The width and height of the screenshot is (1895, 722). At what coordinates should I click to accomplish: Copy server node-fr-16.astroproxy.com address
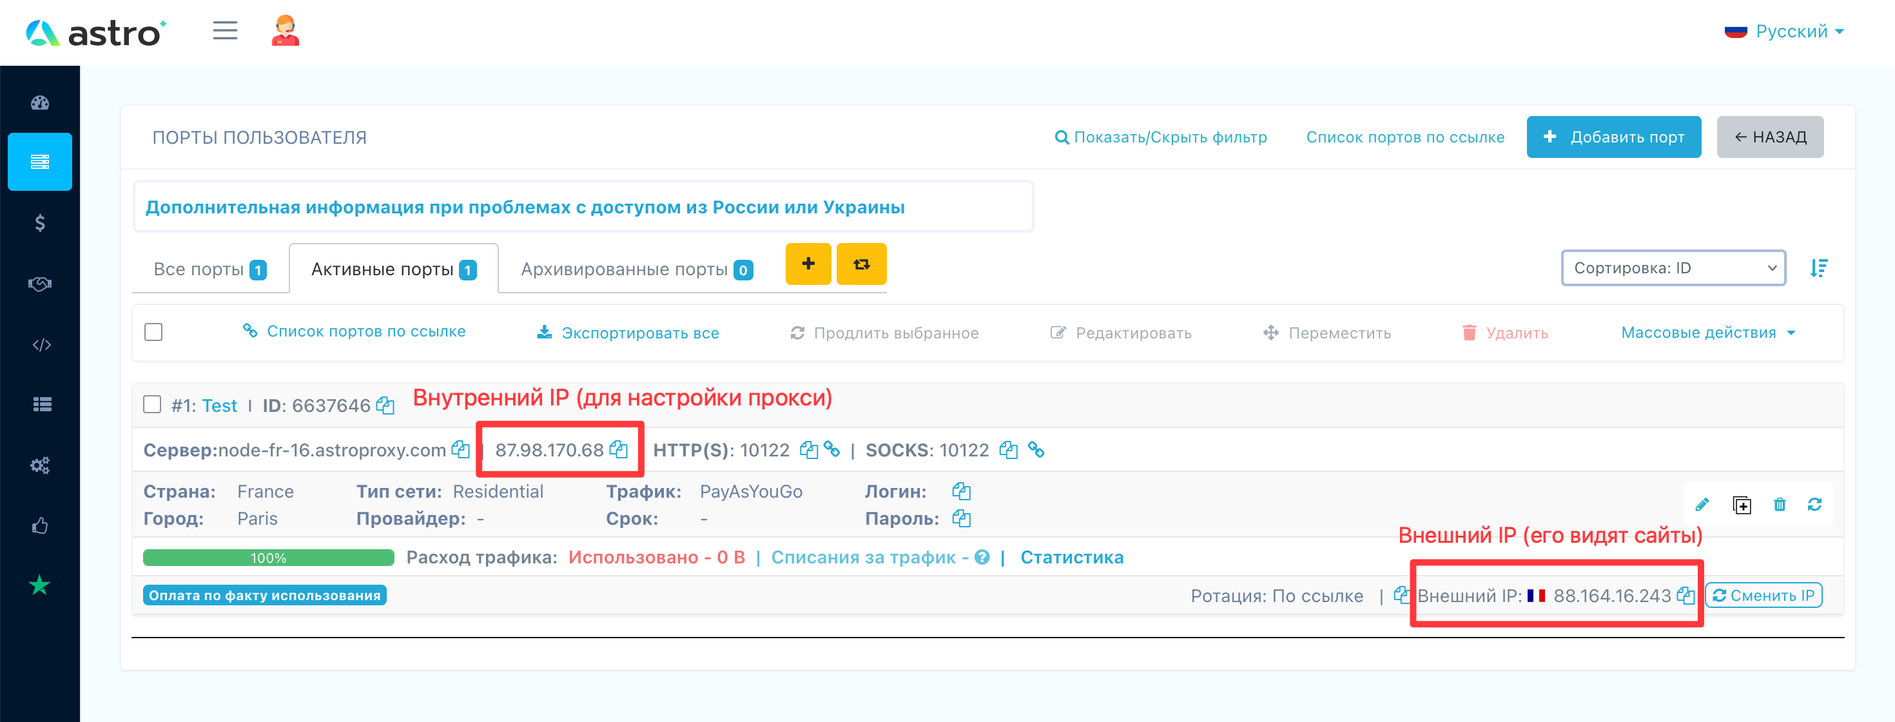(x=460, y=449)
